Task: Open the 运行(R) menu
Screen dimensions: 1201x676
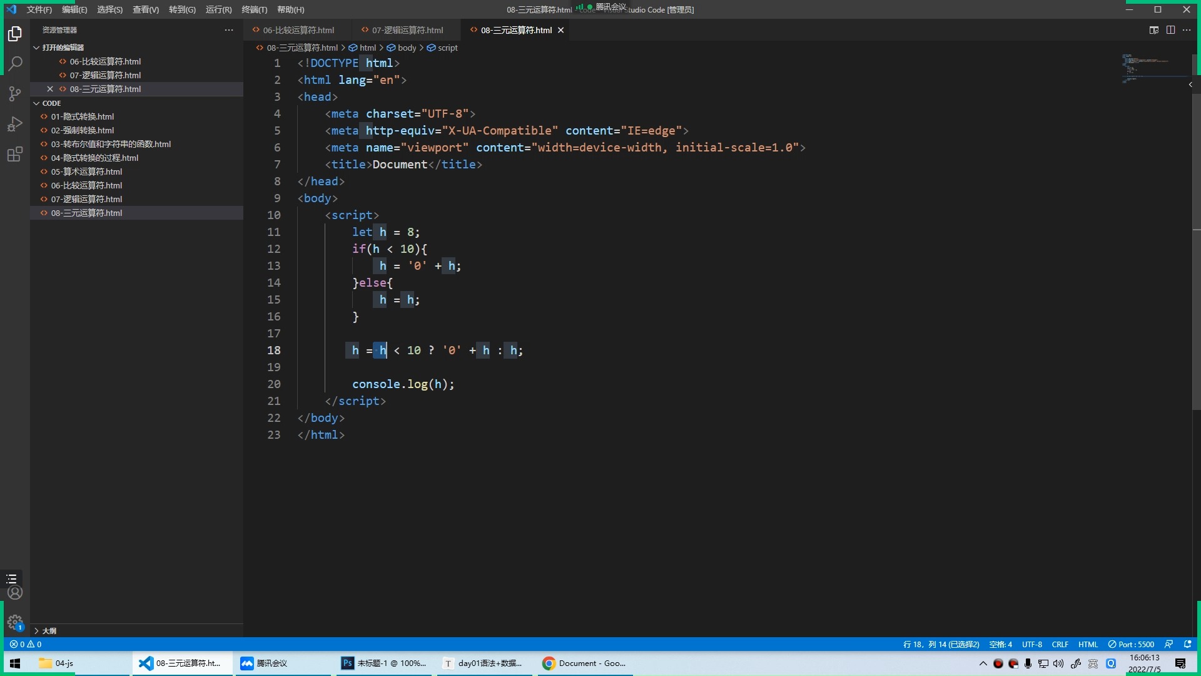Action: pyautogui.click(x=218, y=9)
